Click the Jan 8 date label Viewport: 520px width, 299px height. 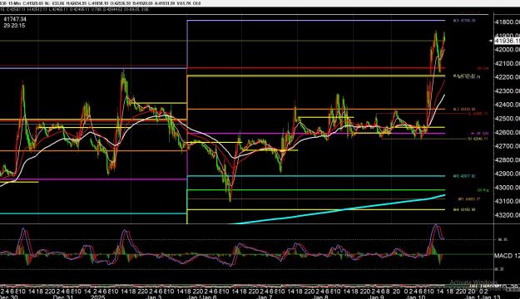(x=320, y=297)
